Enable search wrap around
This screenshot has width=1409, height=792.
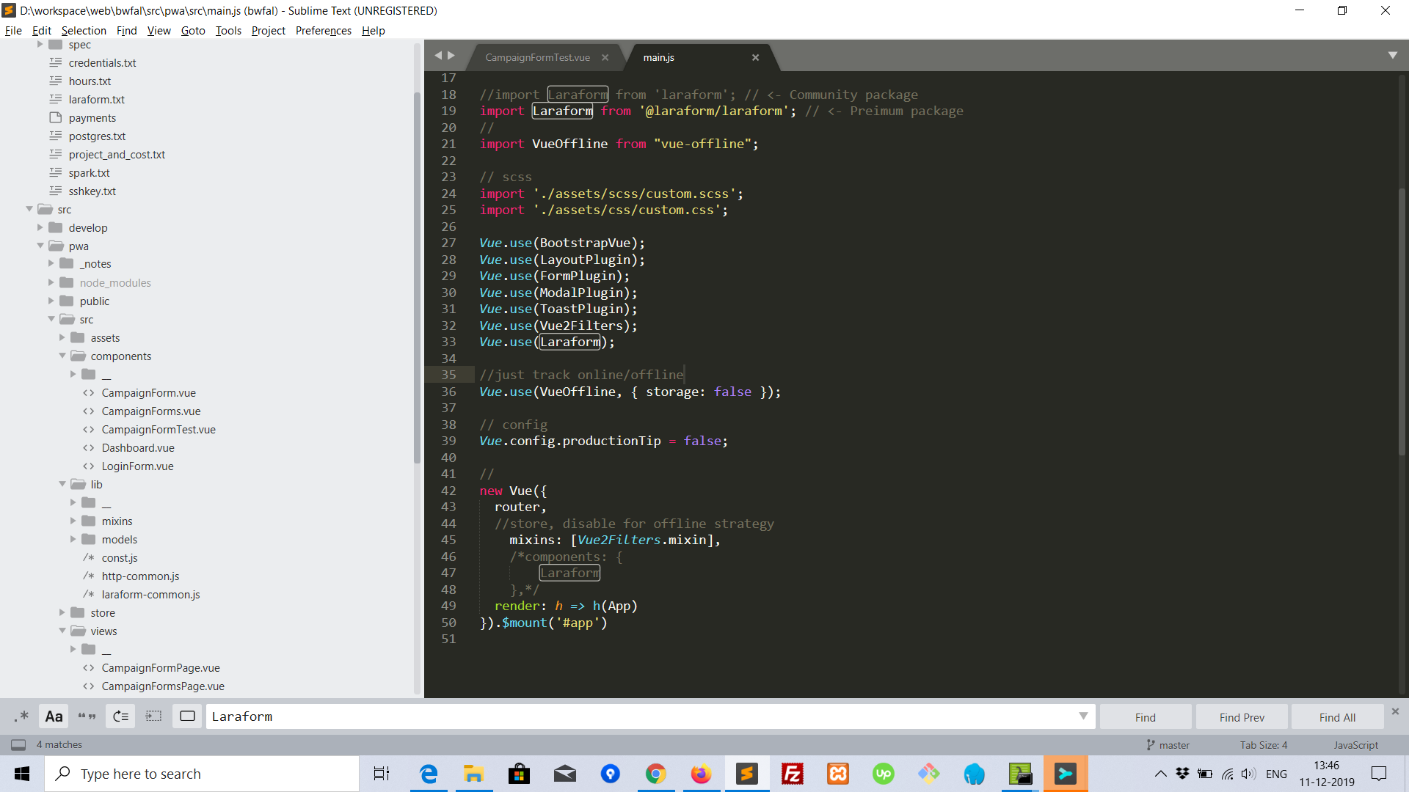120,716
